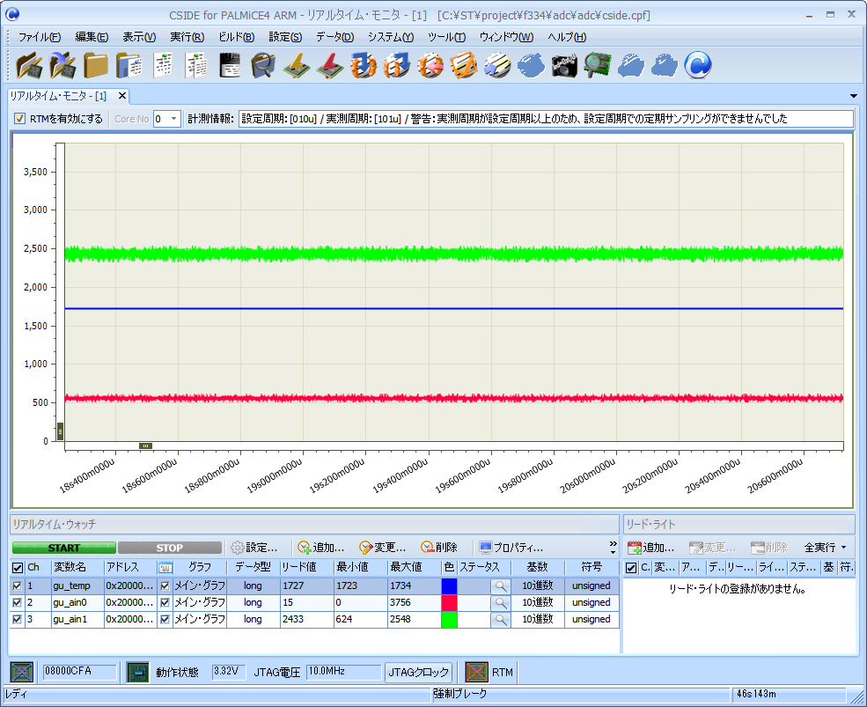
Task: Click the black camera toolbar icon
Action: tap(564, 65)
